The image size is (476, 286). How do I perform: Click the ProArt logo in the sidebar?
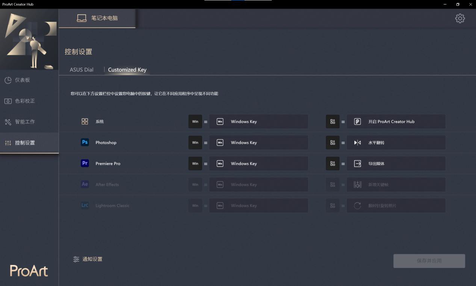(x=29, y=271)
